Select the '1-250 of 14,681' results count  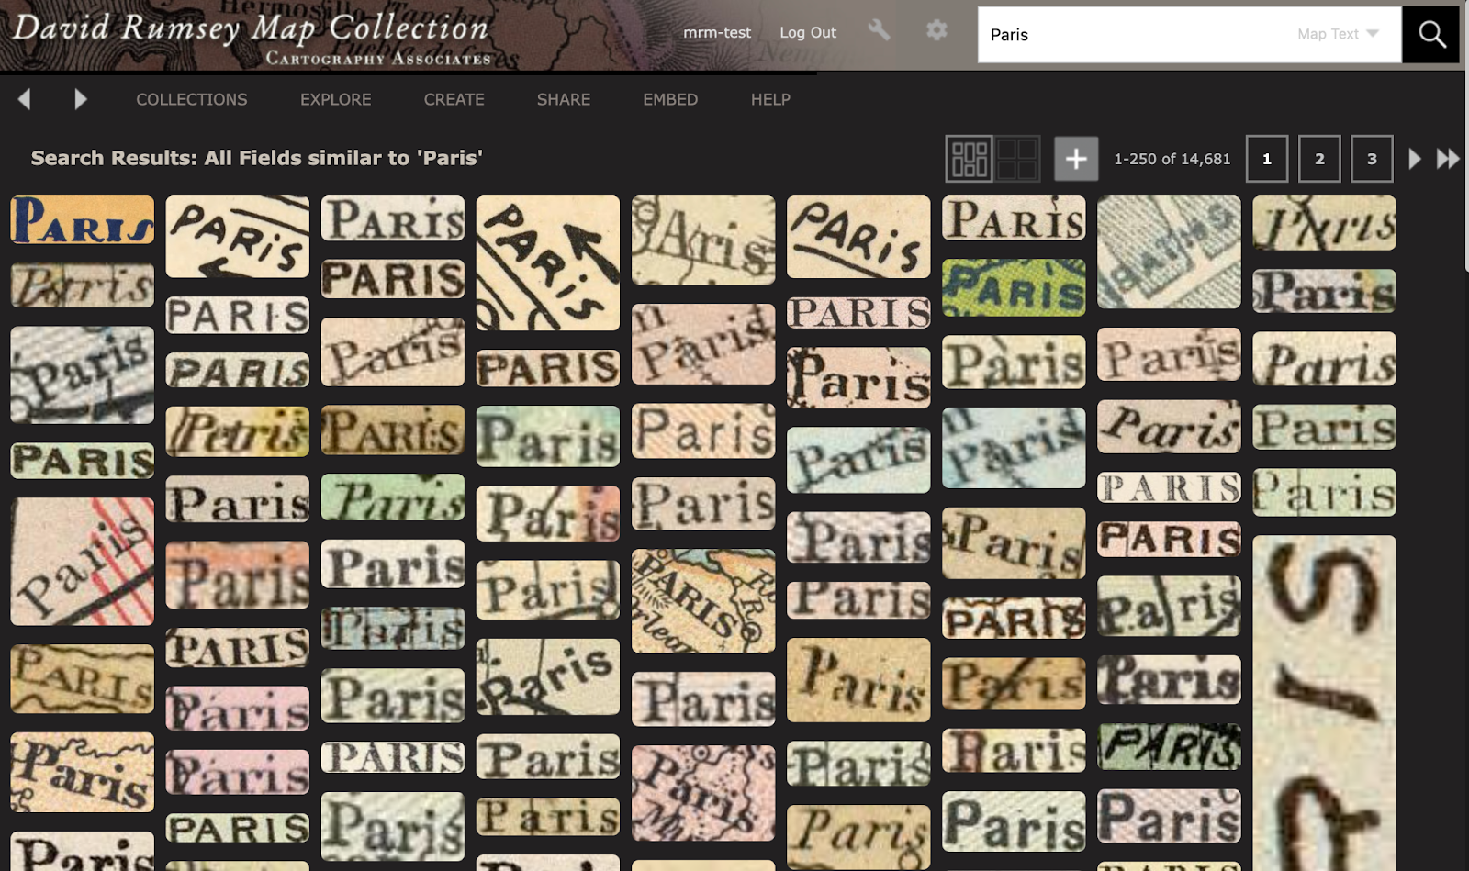point(1172,159)
